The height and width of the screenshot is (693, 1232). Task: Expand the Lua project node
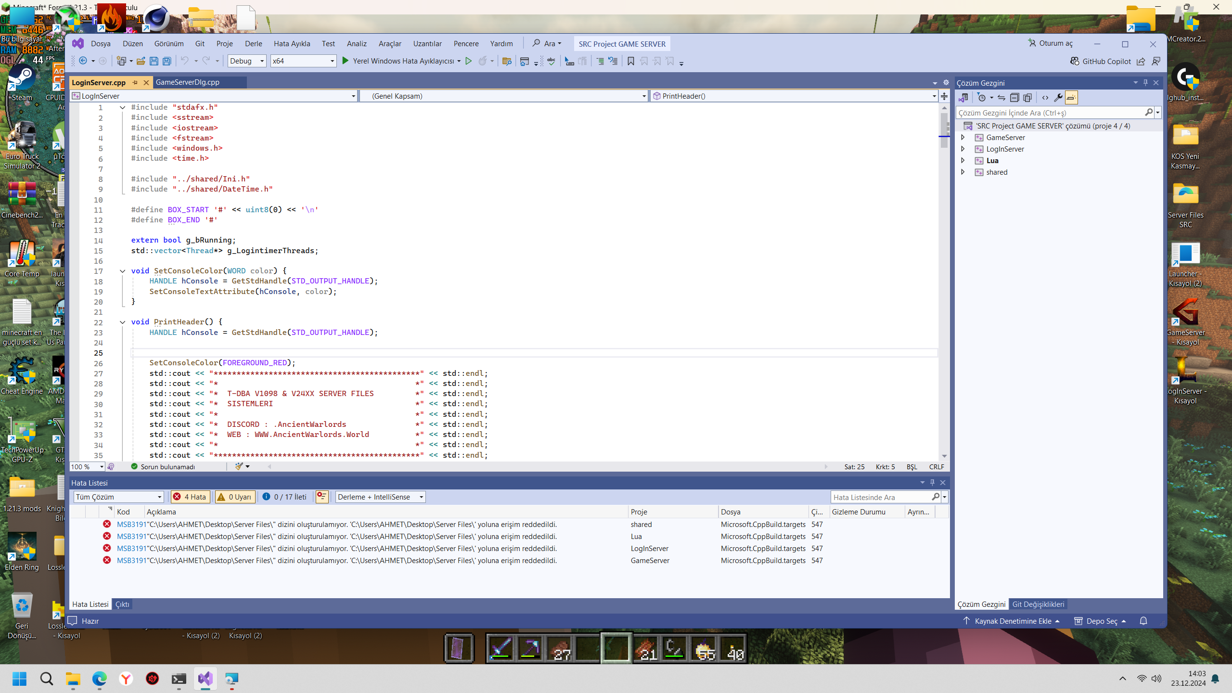click(963, 160)
